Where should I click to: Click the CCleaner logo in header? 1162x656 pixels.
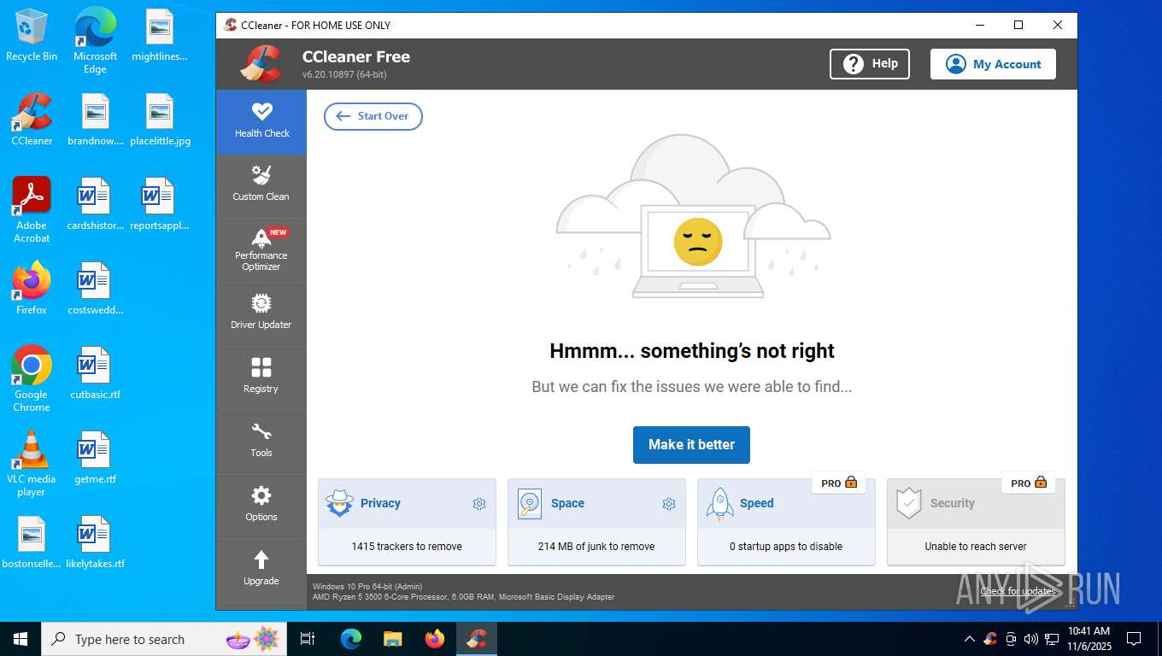tap(261, 63)
